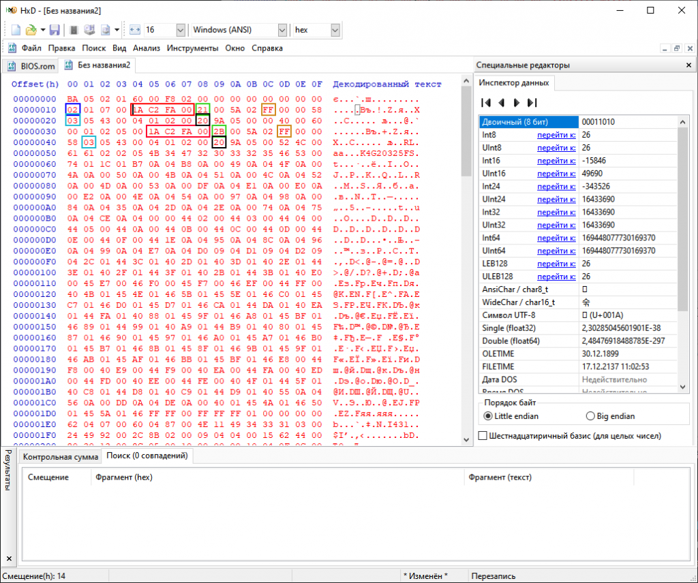Close the results panel with X icon

click(x=9, y=558)
